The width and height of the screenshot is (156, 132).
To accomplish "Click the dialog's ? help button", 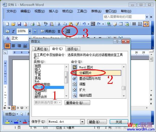I will tap(117, 41).
